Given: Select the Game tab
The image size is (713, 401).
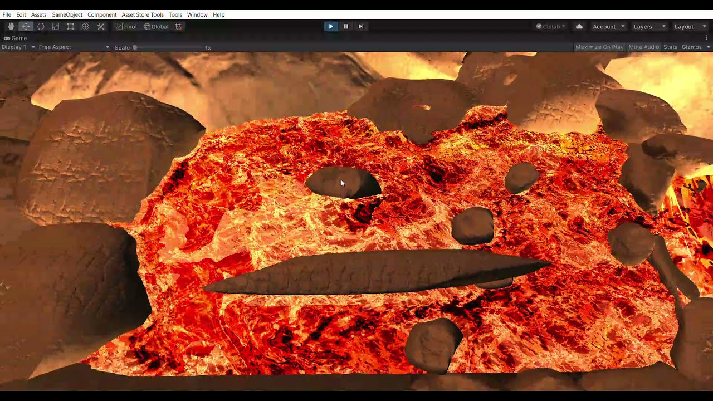Looking at the screenshot, I should pyautogui.click(x=16, y=38).
